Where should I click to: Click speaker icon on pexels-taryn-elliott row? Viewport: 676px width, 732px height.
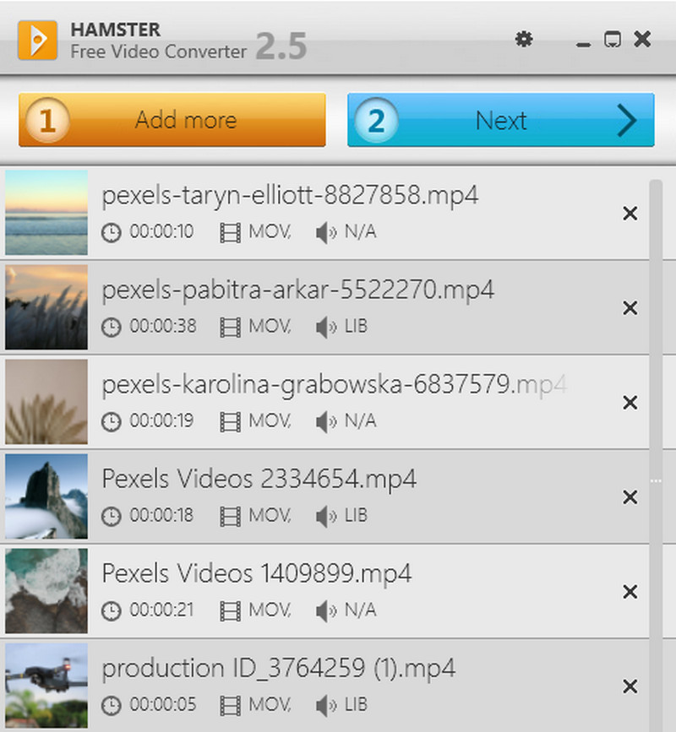pos(325,232)
